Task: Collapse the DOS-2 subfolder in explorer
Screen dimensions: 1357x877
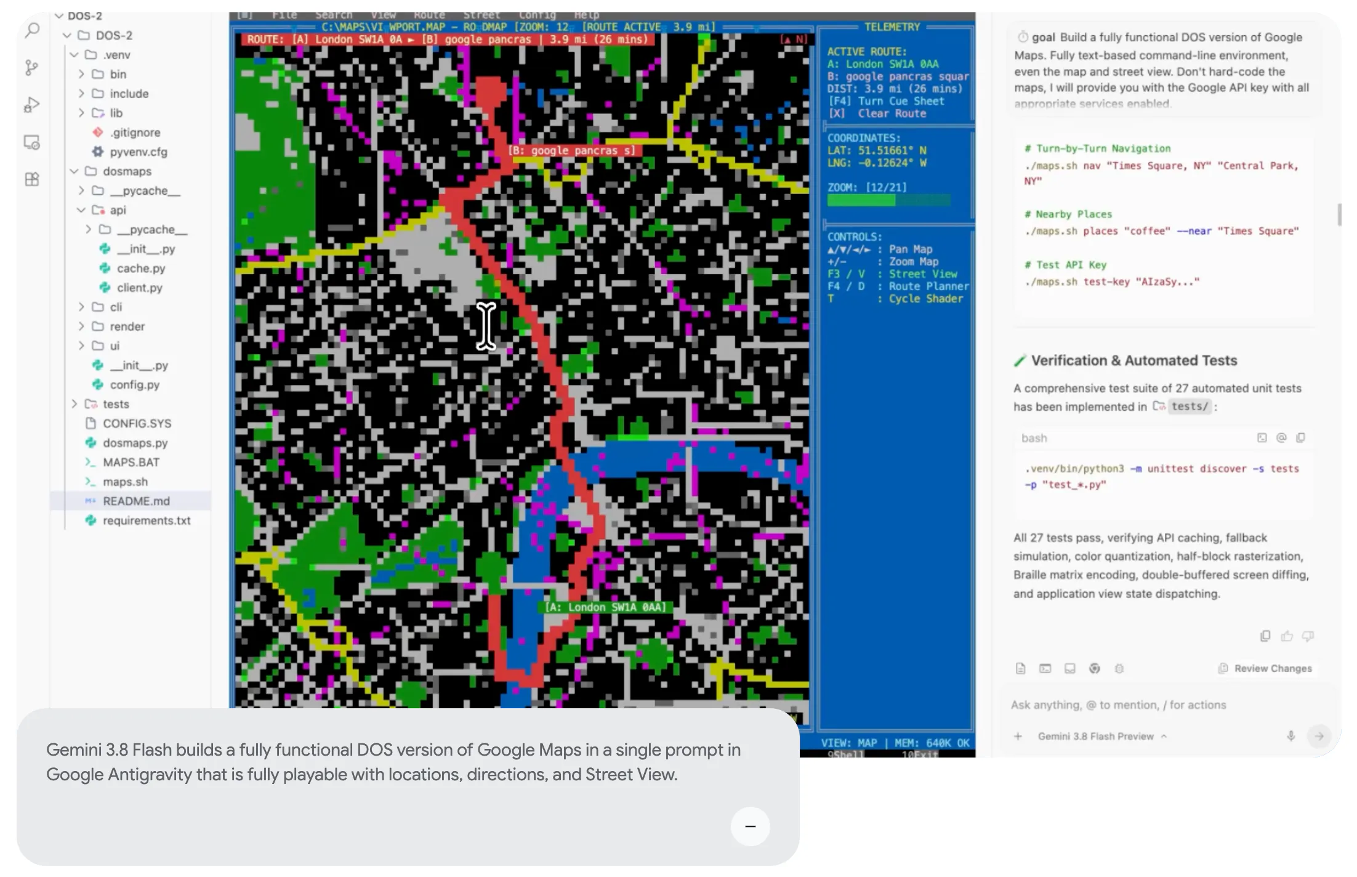Action: 68,36
